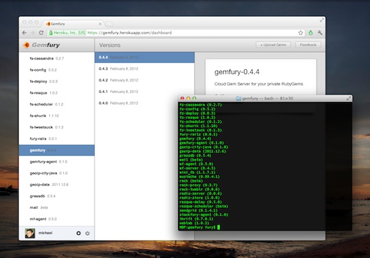The image size is (370, 258).
Task: Select gemfury-agent 0.1.0 in gem list
Action: coord(57,162)
